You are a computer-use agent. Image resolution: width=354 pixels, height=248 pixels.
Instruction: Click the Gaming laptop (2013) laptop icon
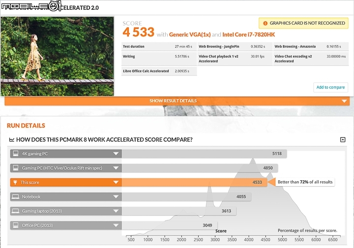(x=16, y=211)
